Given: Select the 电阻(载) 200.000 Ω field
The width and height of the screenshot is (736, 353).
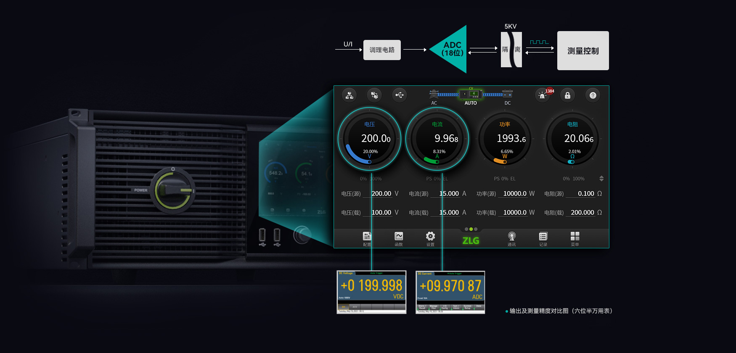Looking at the screenshot, I should (x=582, y=213).
